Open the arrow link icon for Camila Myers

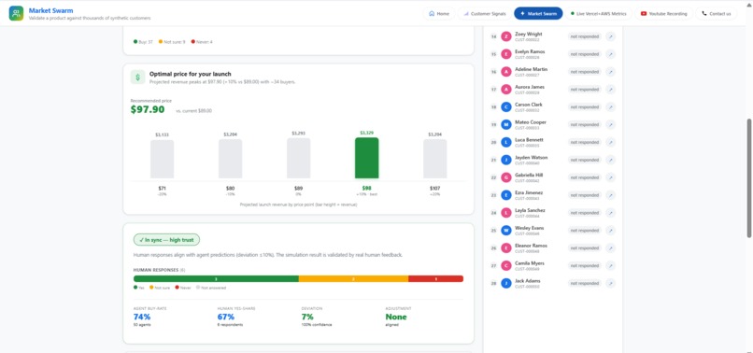(610, 265)
